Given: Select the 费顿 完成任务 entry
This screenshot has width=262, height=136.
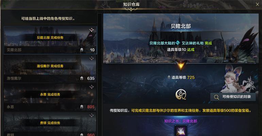Looking at the screenshot, I should 50,124.
